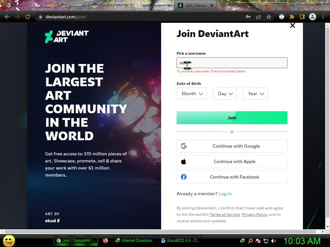This screenshot has height=247, width=330.
Task: Open the Terms of Service link
Action: tap(225, 215)
